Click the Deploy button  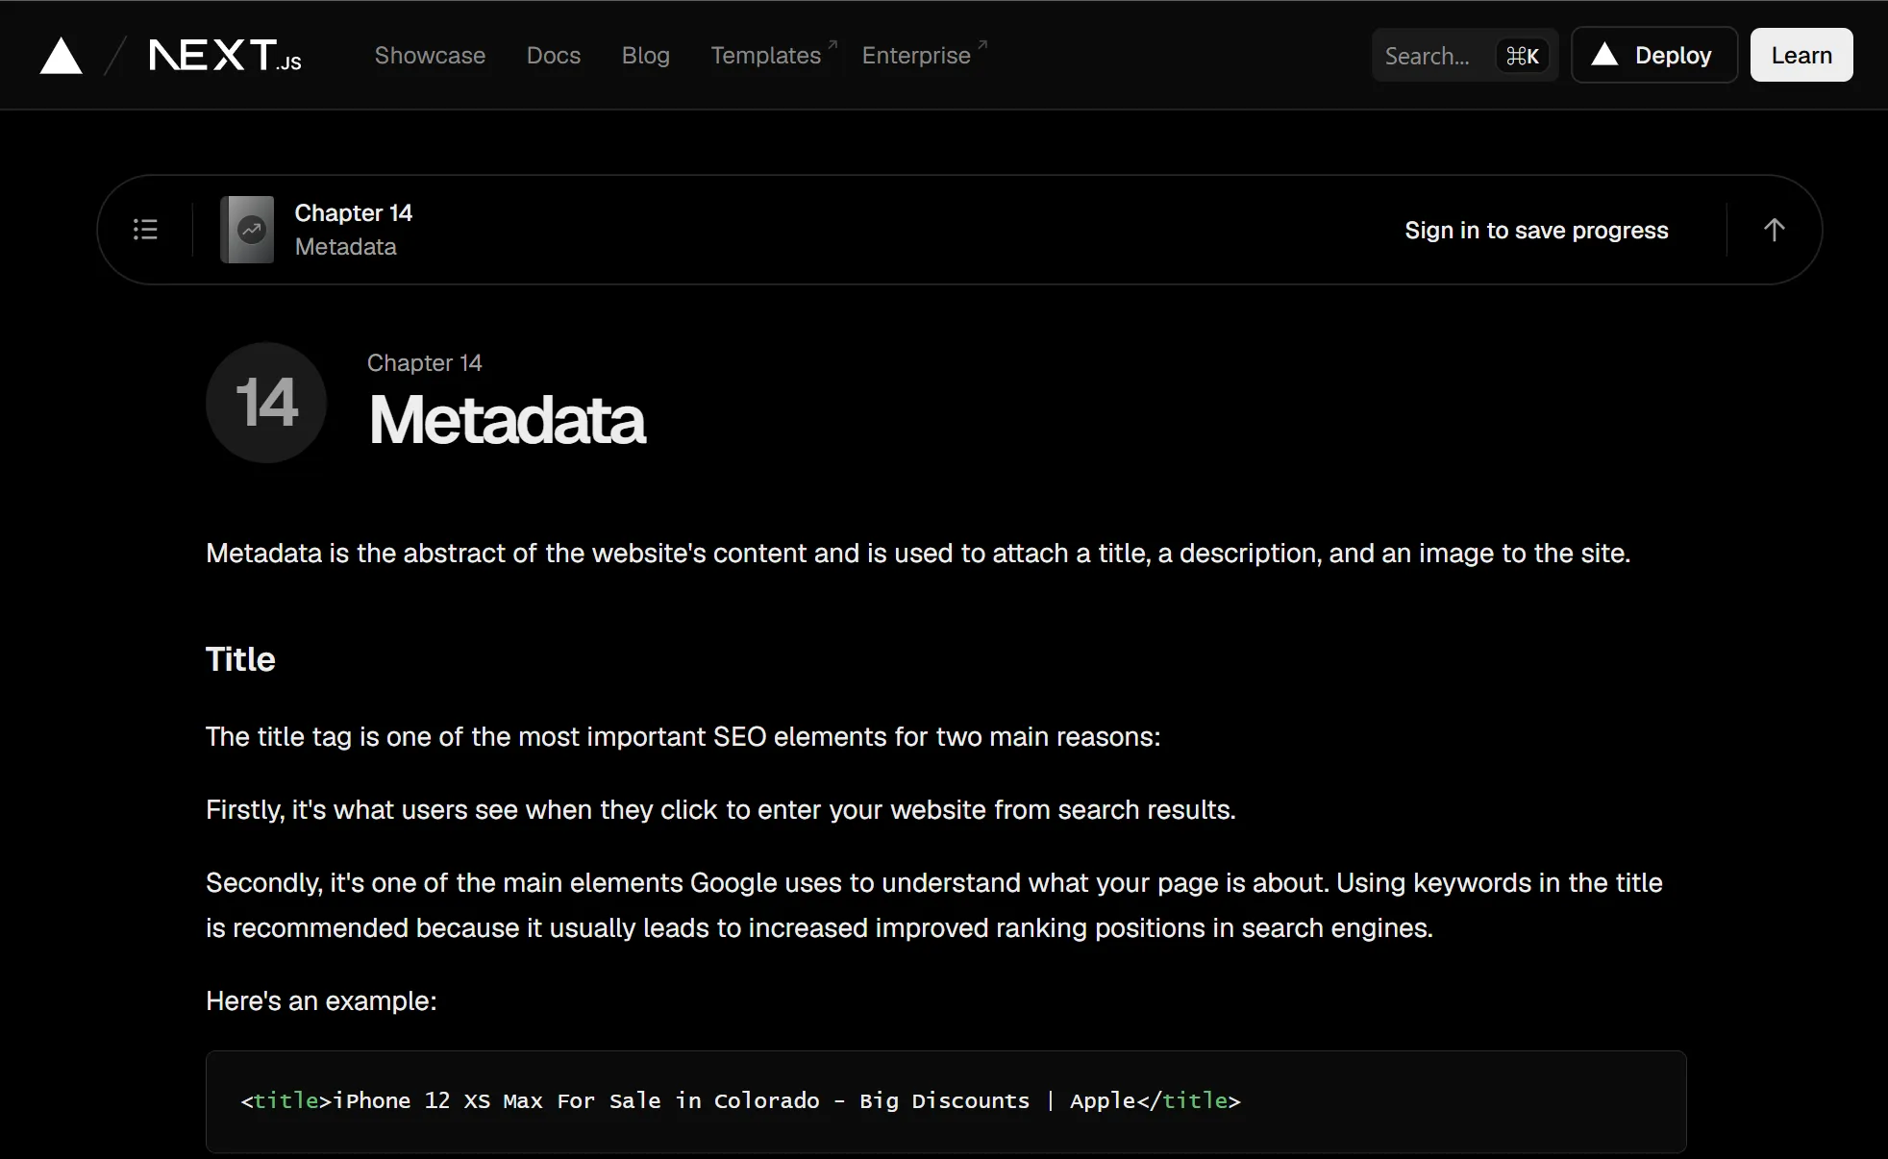[x=1654, y=55]
